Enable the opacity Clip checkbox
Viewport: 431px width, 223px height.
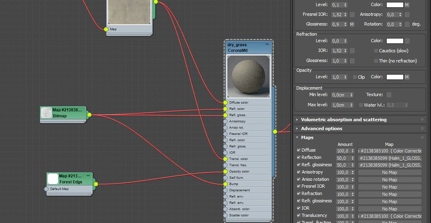point(355,77)
